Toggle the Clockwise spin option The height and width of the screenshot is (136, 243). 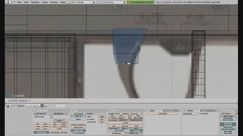pyautogui.click(x=136, y=131)
